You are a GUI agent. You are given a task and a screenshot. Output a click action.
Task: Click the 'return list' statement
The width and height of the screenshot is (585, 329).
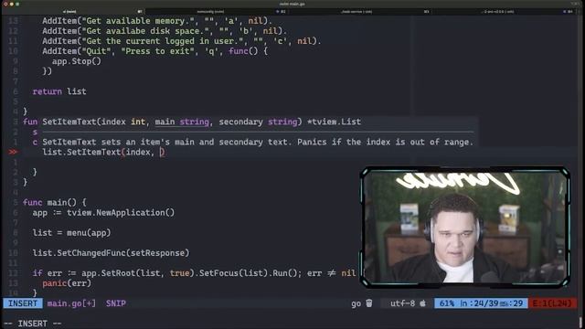(59, 91)
